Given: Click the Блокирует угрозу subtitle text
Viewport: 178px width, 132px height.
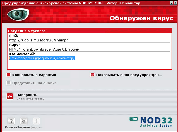Looking at the screenshot, I should click(30, 99).
